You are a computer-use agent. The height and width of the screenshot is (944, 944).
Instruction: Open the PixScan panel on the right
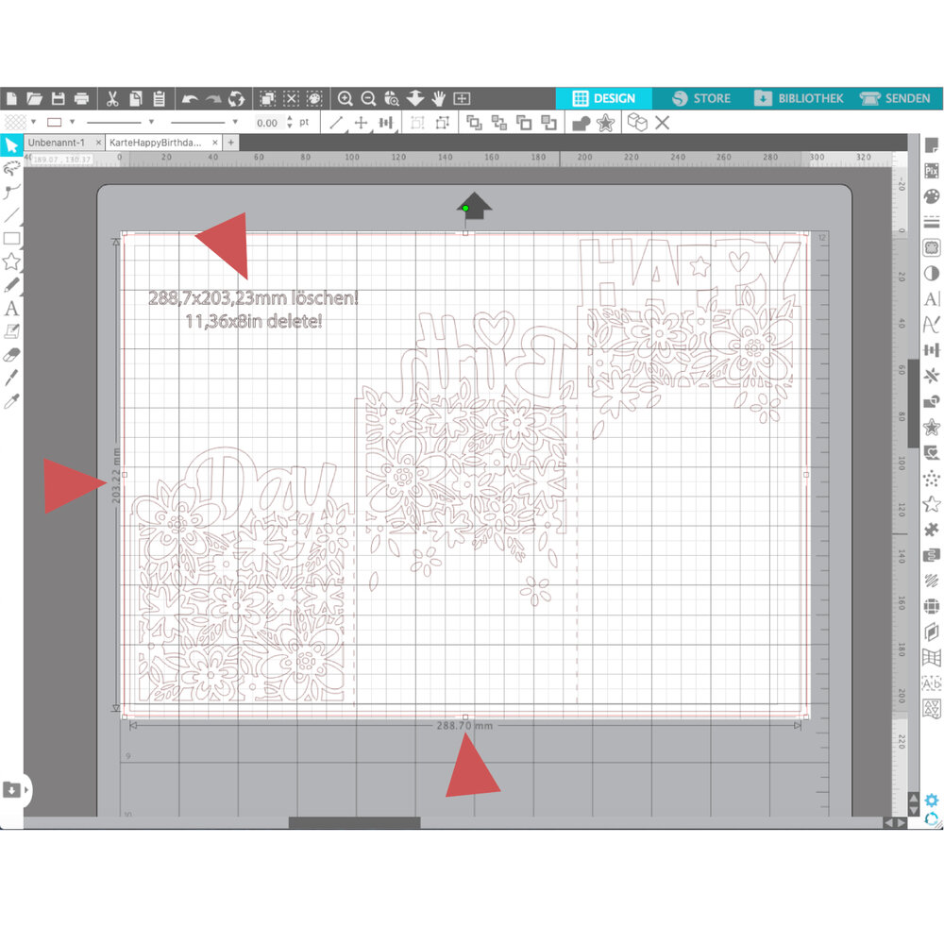[933, 171]
